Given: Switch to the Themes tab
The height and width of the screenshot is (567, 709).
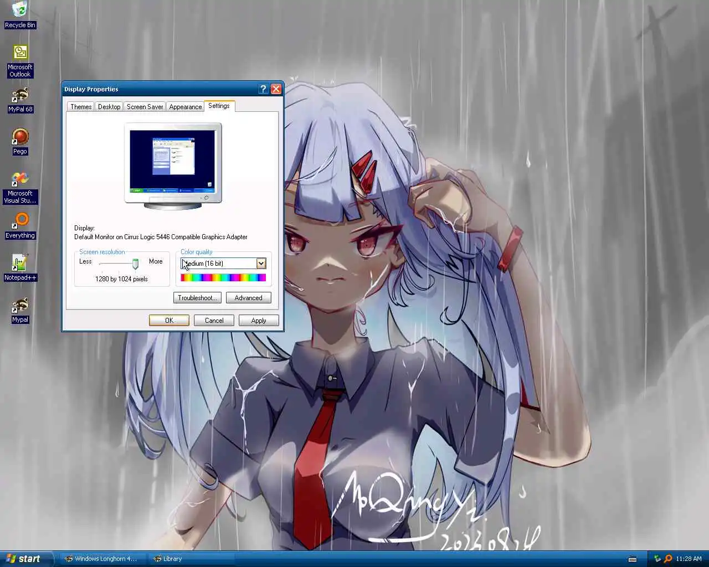Looking at the screenshot, I should click(81, 107).
